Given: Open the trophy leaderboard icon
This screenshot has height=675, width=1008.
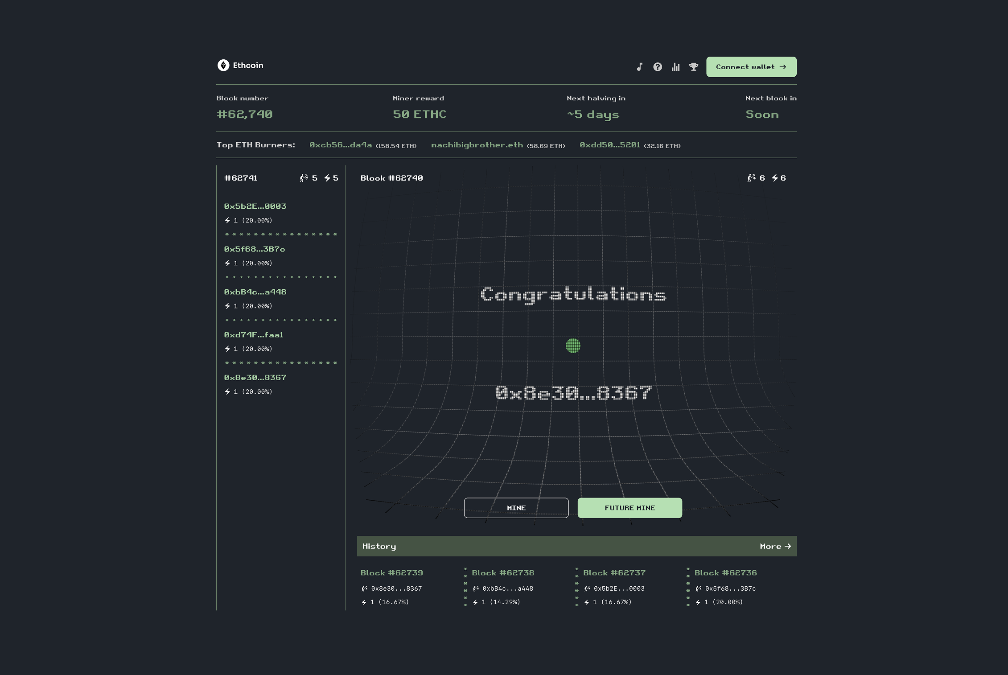Looking at the screenshot, I should point(694,67).
